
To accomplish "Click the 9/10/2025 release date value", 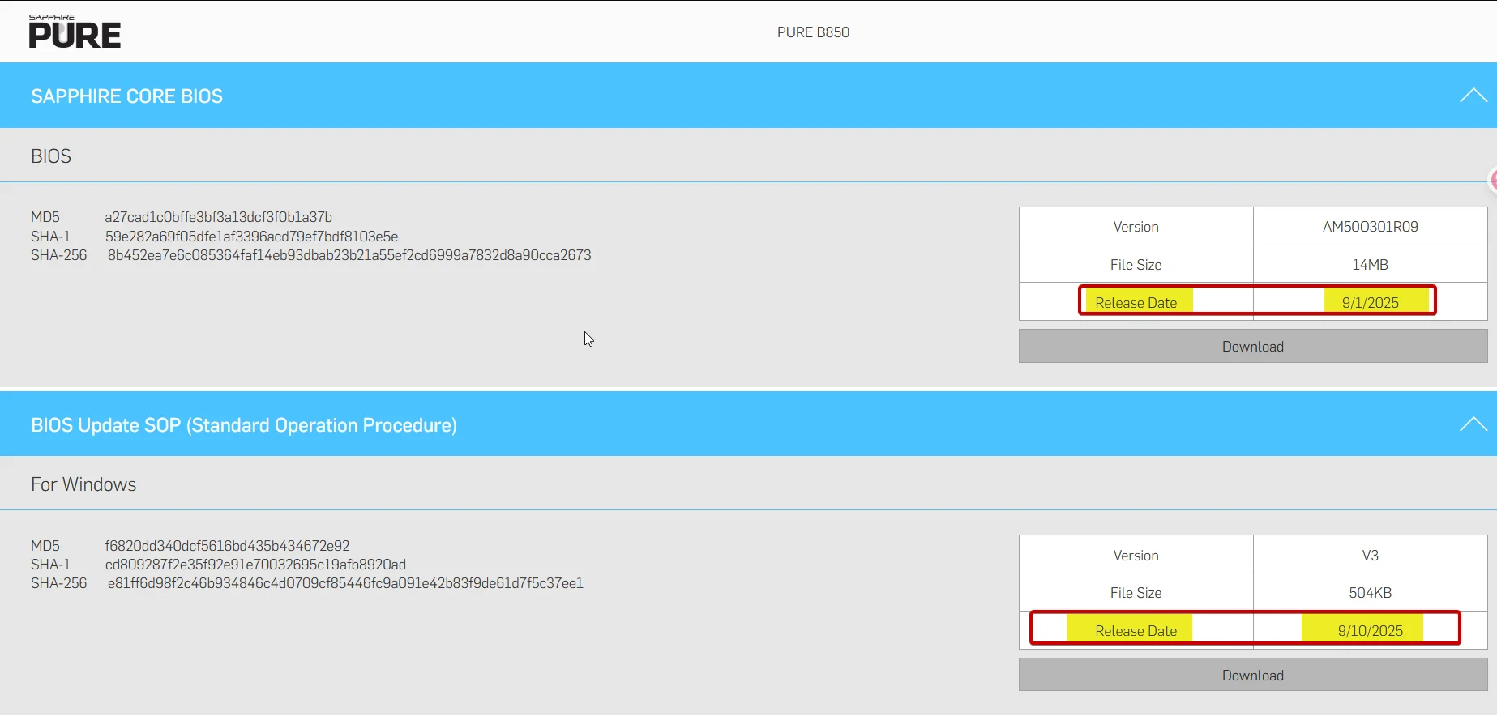I will tap(1371, 631).
